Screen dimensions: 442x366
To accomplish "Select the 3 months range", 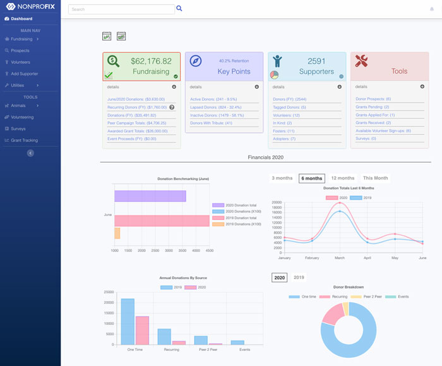I will 282,178.
